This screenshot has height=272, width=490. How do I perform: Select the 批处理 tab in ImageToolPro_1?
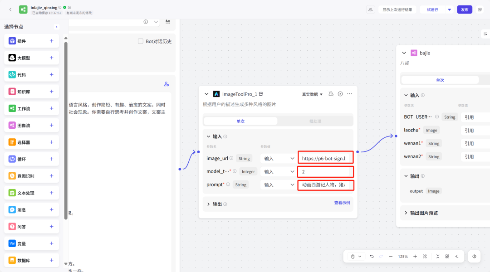tap(315, 121)
